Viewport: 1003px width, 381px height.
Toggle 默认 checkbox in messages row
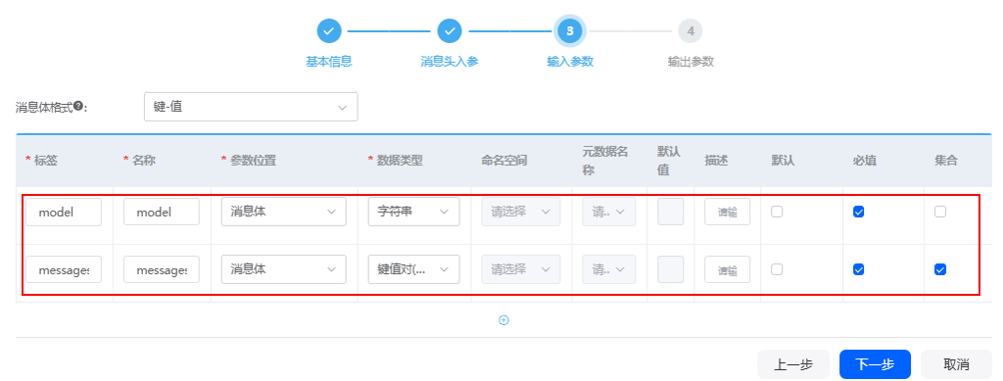point(777,269)
